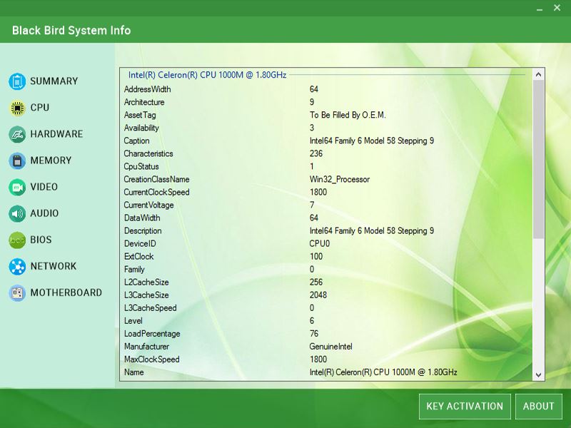
Task: Switch to the CPU panel
Action: click(x=39, y=108)
